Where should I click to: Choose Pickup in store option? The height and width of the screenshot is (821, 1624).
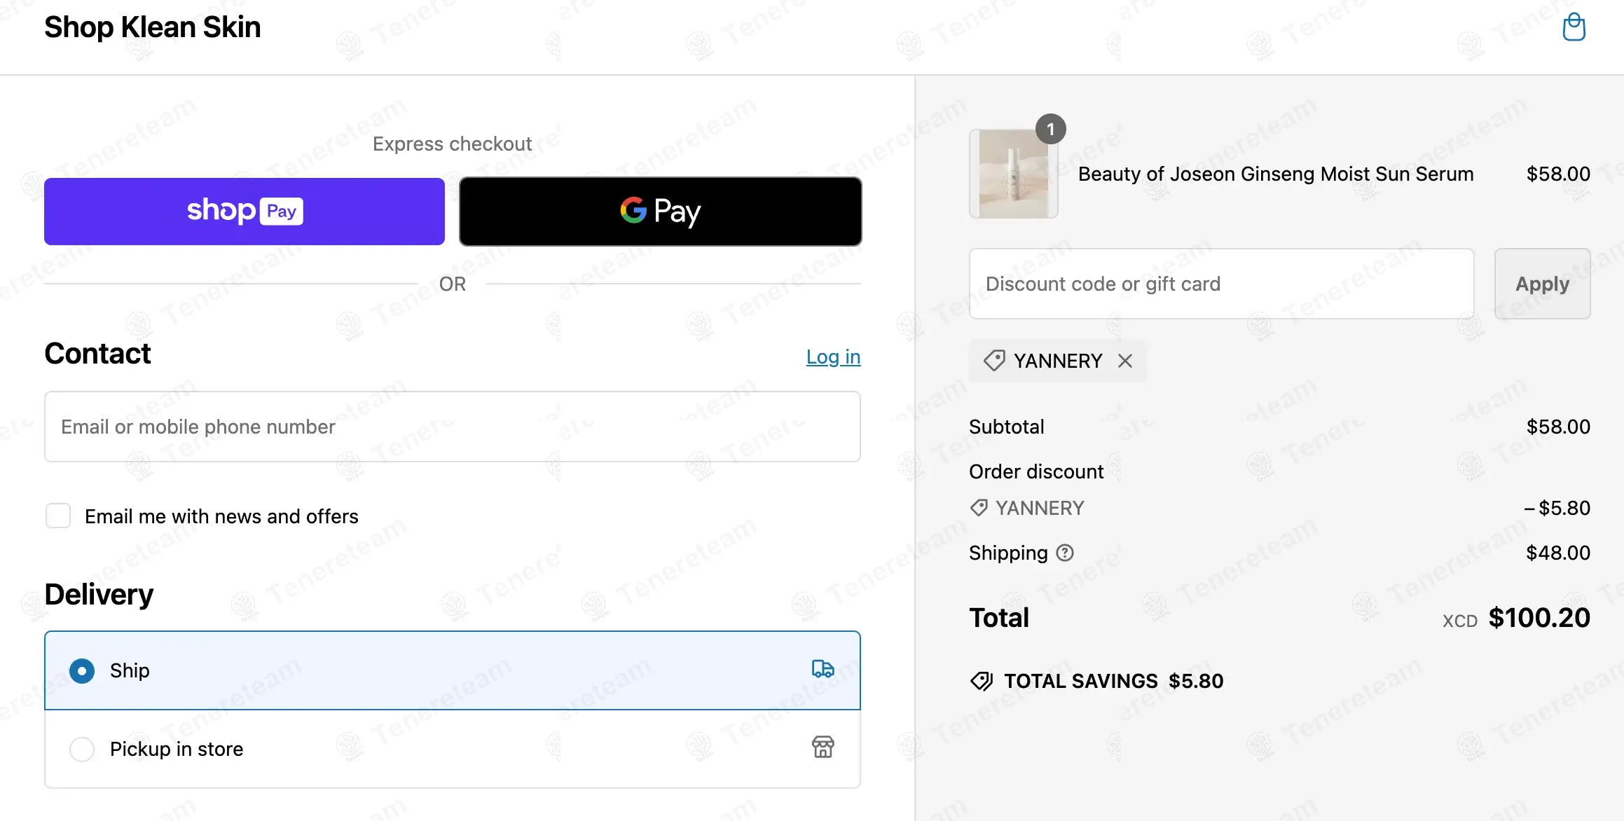pos(82,749)
